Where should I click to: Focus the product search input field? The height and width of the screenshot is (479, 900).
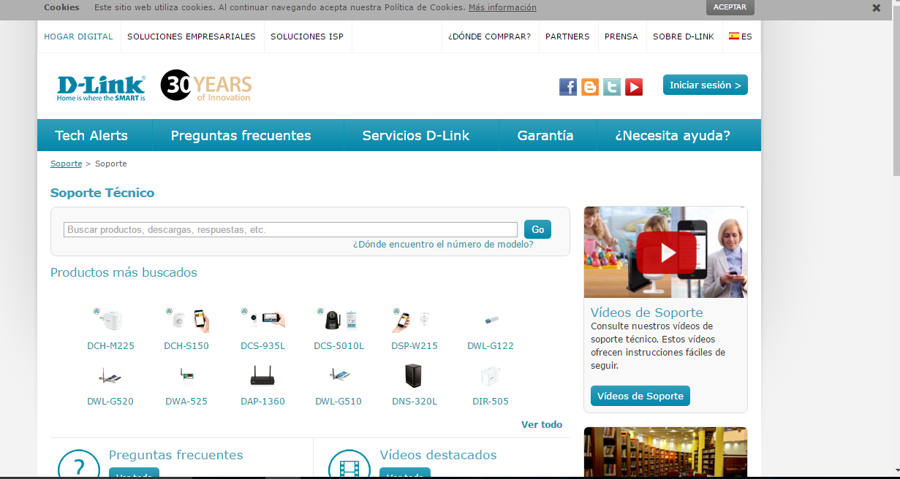tap(290, 229)
